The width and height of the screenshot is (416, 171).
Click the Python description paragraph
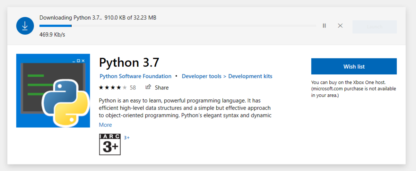click(185, 108)
